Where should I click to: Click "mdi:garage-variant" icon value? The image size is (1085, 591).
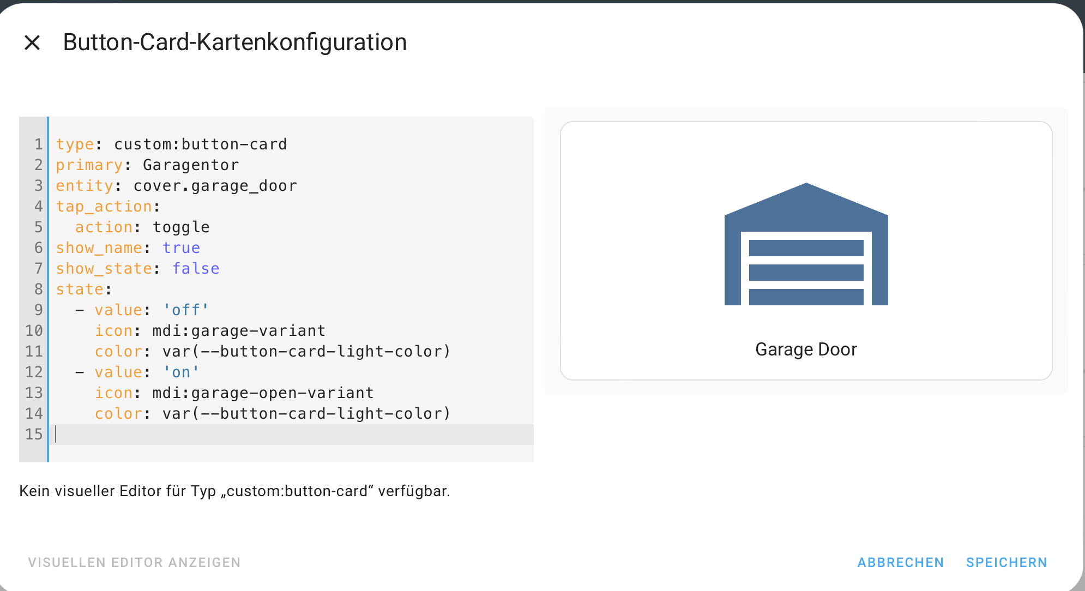[239, 331]
